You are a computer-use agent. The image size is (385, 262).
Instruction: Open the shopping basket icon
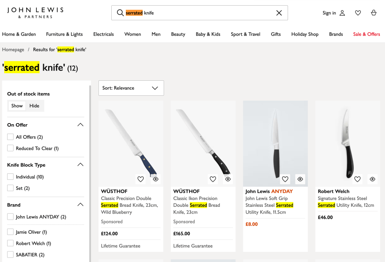click(373, 13)
